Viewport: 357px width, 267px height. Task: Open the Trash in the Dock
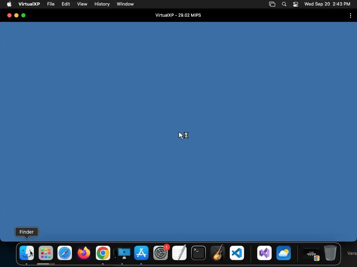tap(331, 253)
